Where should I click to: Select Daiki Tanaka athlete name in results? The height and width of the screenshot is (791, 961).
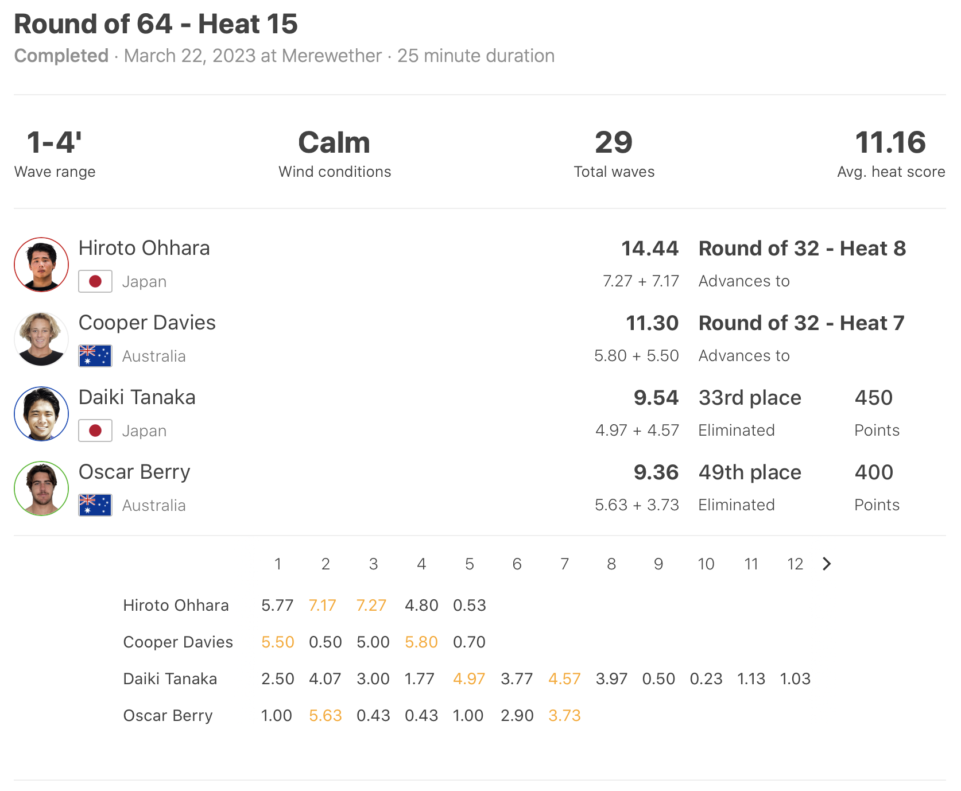[x=137, y=397]
